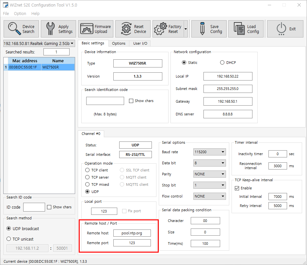
Task: Toggle Show chars beside ID code
Action: (49, 207)
